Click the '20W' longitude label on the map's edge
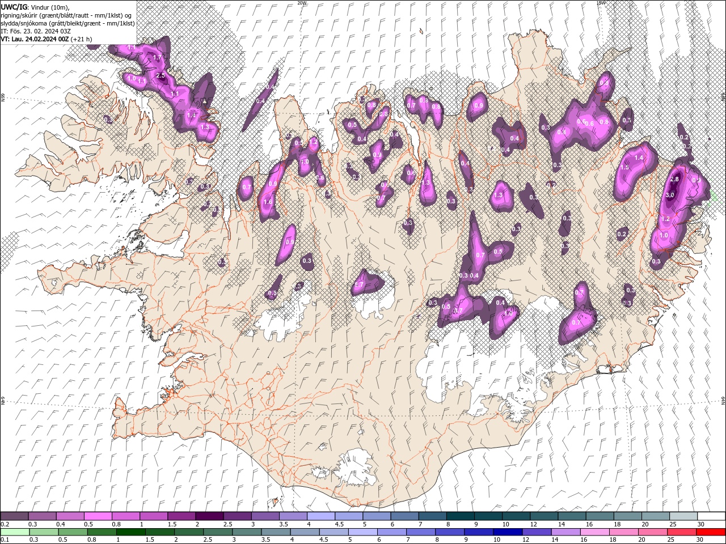The image size is (726, 544). click(302, 3)
